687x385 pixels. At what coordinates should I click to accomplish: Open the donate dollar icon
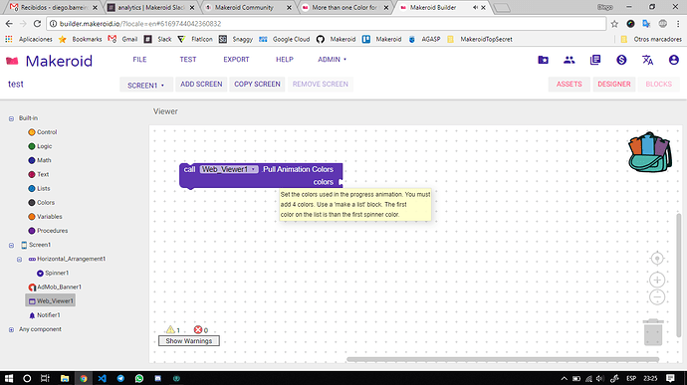click(x=621, y=60)
